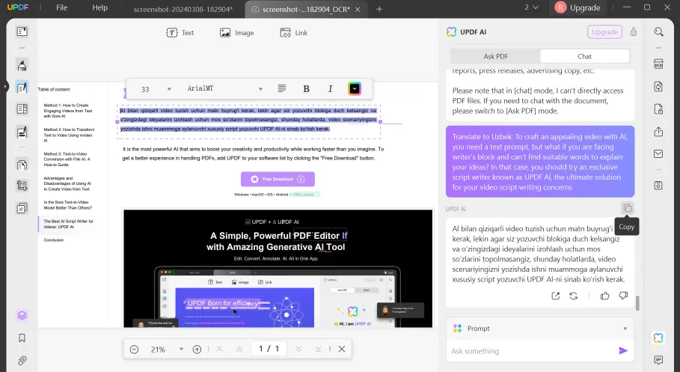
Task: Open a new tab with plus
Action: 379,9
